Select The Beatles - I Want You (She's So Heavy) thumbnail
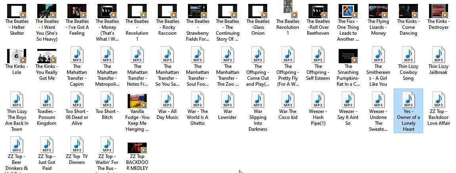Screen dimensions: 456x173 (47, 11)
